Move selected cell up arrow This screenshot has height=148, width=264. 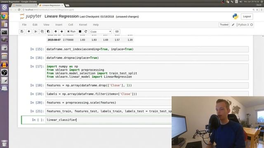(x=56, y=32)
